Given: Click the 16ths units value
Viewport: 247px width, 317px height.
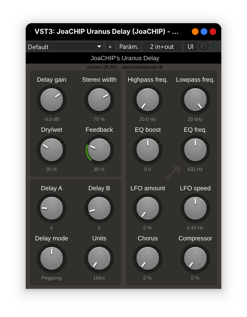Looking at the screenshot, I should tap(99, 278).
